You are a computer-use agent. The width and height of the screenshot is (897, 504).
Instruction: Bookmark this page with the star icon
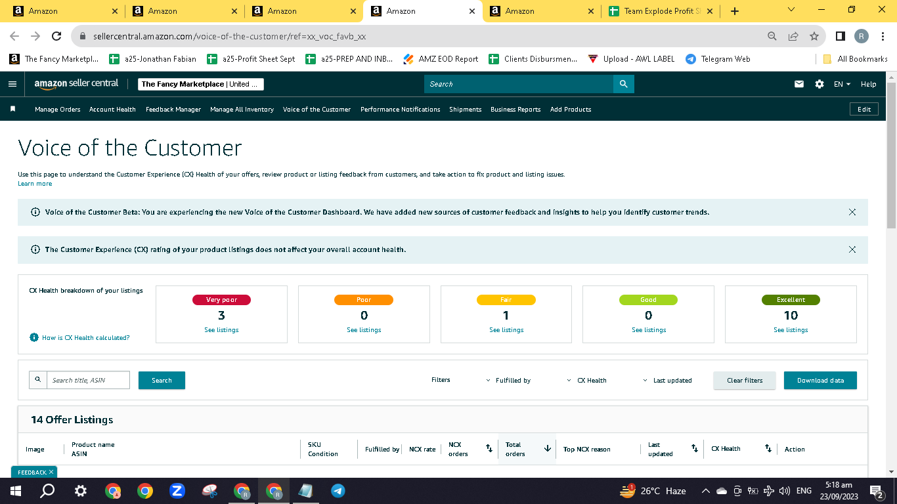tap(814, 36)
